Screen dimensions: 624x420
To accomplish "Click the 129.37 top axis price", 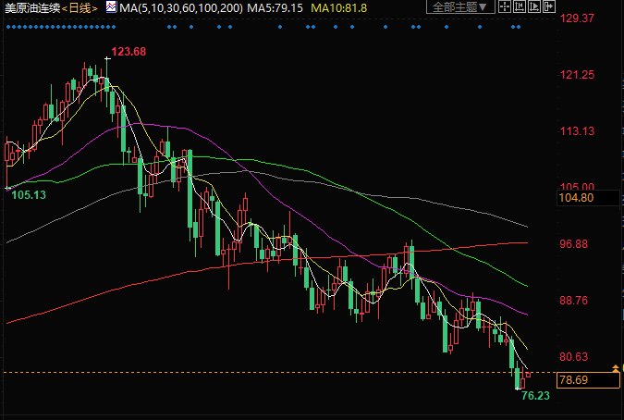I will coord(576,18).
